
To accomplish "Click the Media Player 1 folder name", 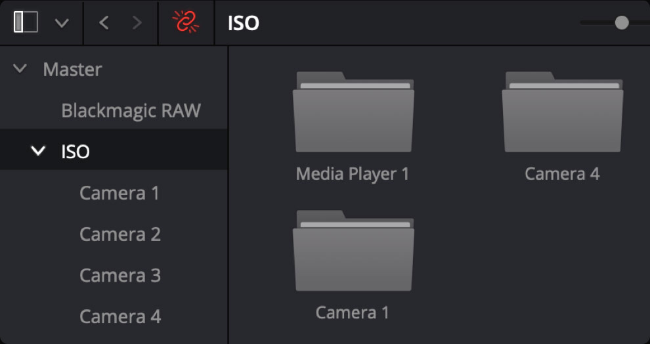I will pos(353,174).
